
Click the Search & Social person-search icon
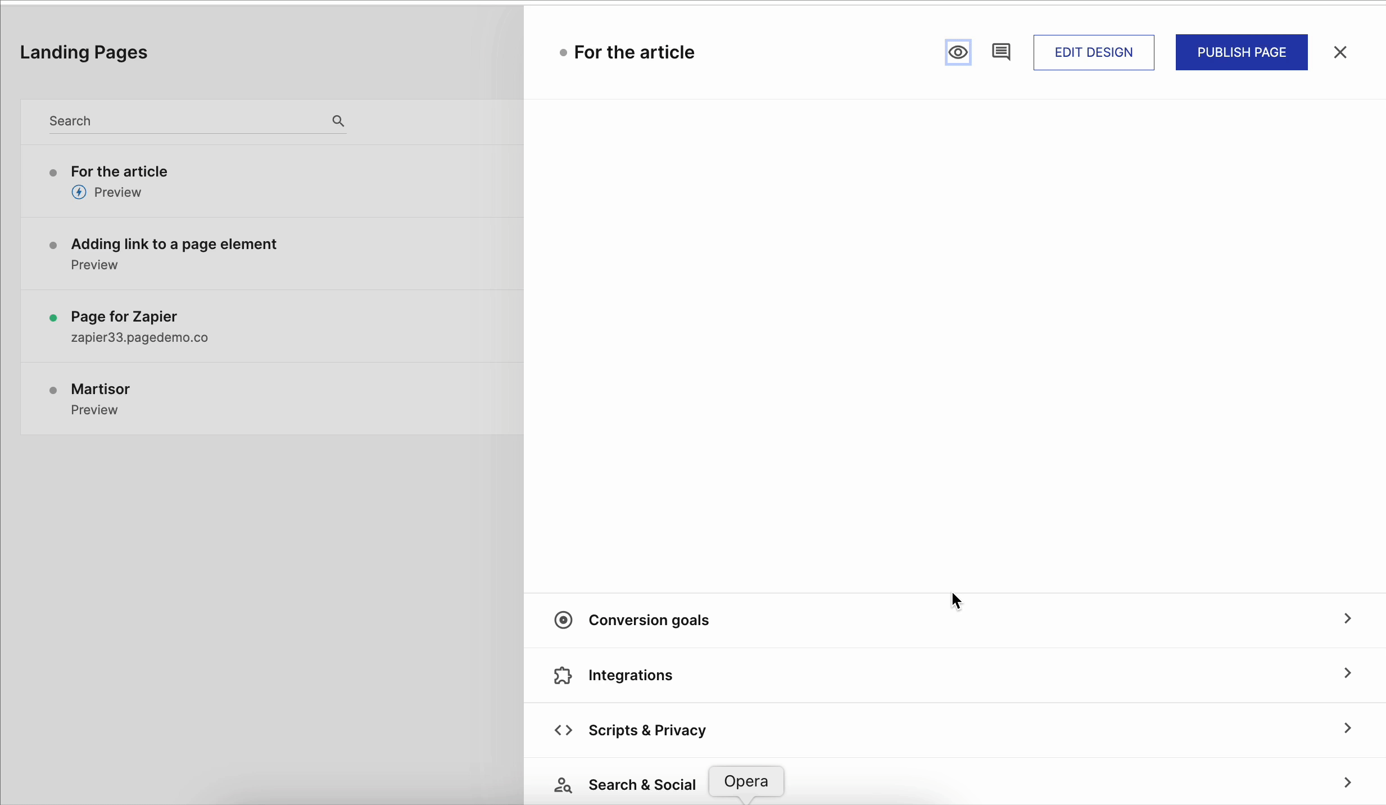point(563,785)
